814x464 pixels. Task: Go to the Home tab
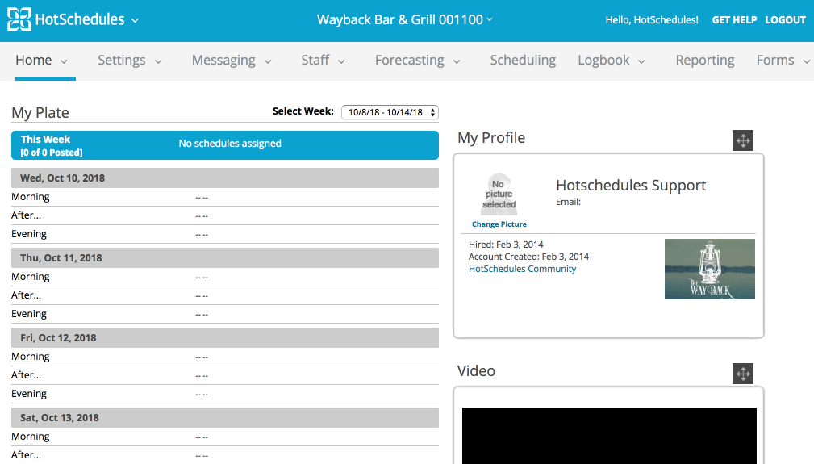pyautogui.click(x=34, y=61)
